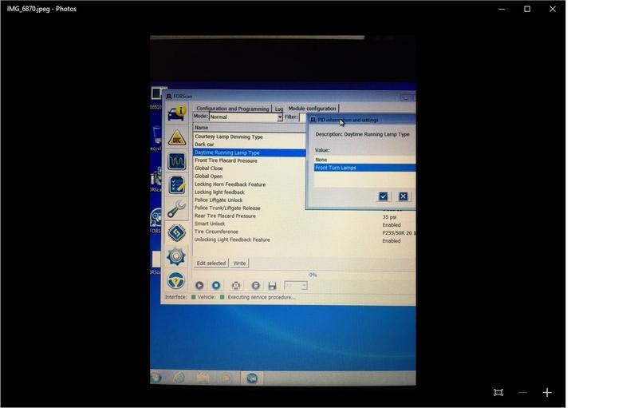Viewport: 638px width, 408px height.
Task: Click the Photos fit-to-window icon
Action: pos(498,393)
